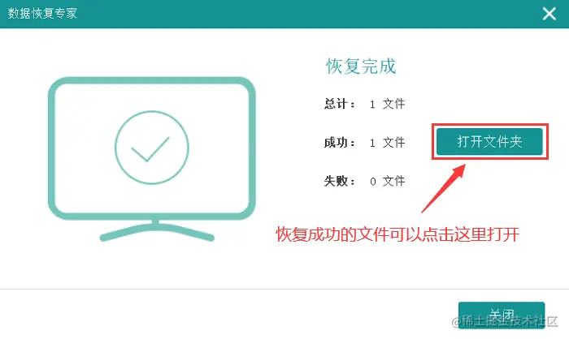Viewport: 569px width, 339px height.
Task: Click the total count '1 文件' value
Action: tap(387, 104)
